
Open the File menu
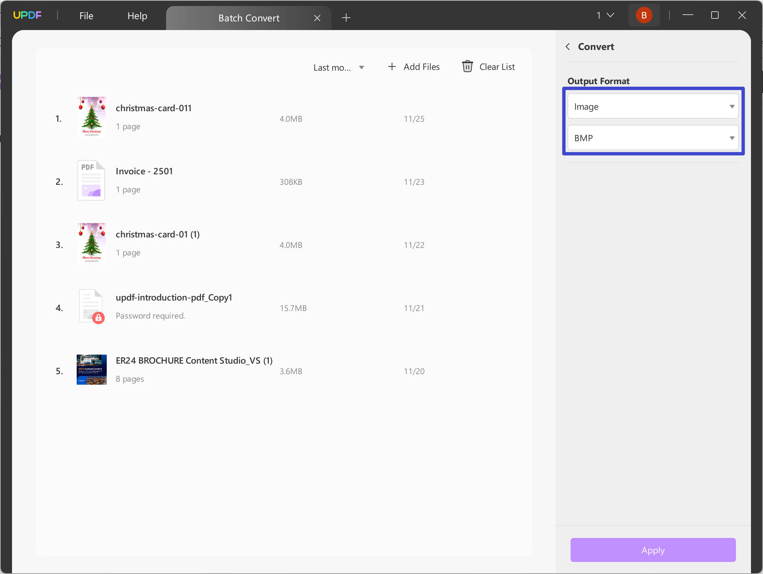pyautogui.click(x=86, y=16)
